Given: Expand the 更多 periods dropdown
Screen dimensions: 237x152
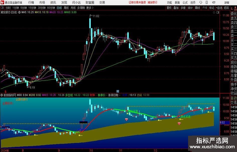Looking at the screenshot, I should [x=90, y=8].
